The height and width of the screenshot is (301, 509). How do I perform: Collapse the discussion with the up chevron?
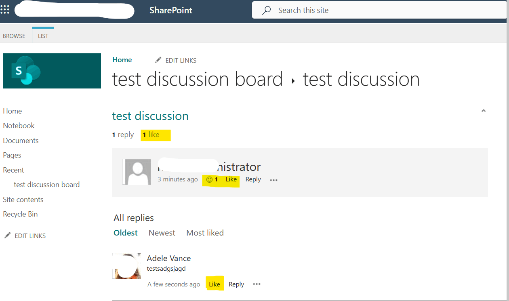[x=483, y=111]
